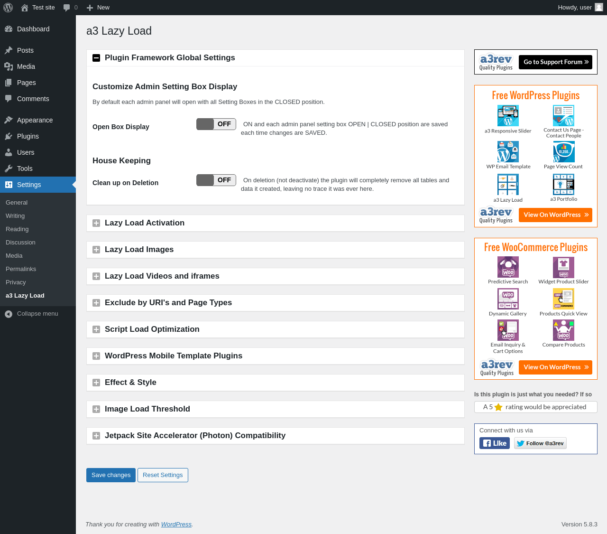Click the Users person icon
Image resolution: width=607 pixels, height=534 pixels.
tap(9, 152)
